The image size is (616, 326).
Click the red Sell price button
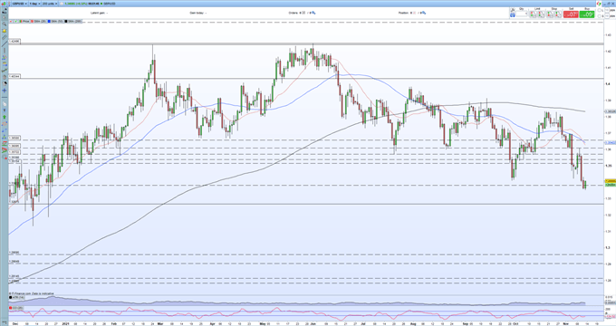571,14
